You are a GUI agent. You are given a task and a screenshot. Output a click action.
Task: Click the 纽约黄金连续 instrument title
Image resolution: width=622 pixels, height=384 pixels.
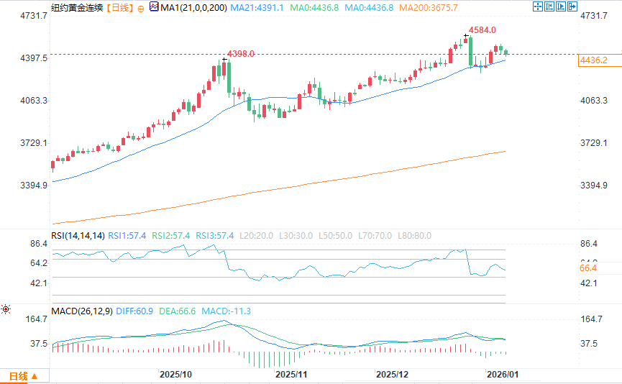click(x=77, y=7)
